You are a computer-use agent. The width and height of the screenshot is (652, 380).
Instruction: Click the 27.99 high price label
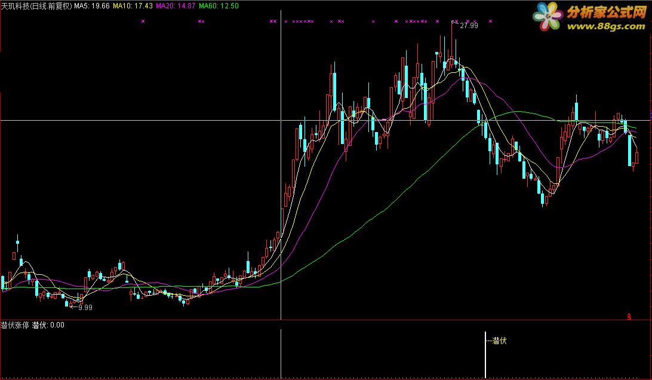469,25
